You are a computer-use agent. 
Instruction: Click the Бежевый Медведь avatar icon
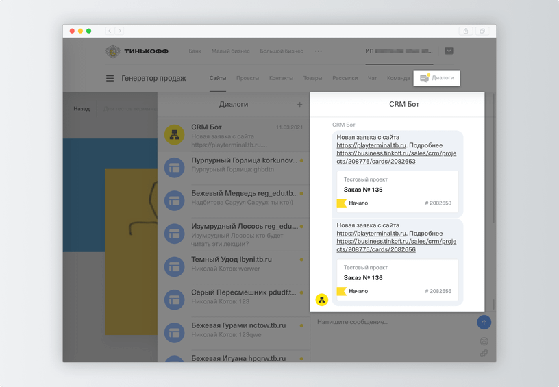coord(174,201)
